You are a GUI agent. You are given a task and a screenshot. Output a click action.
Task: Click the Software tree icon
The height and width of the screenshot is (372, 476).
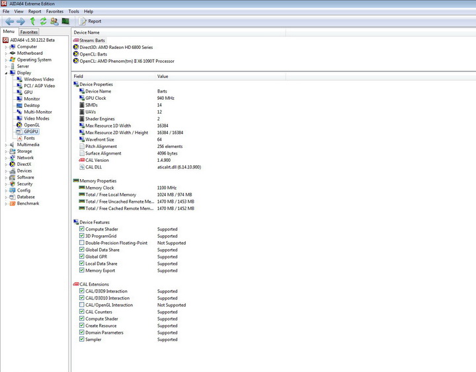12,177
